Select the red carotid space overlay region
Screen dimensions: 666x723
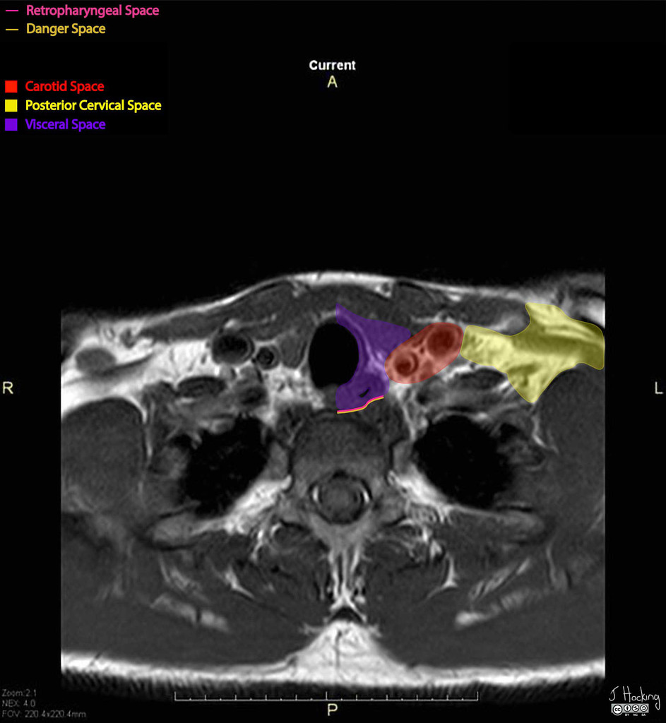click(x=424, y=352)
